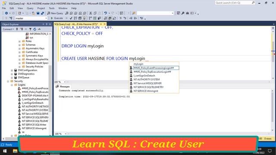Click the Decrease Indent icon

(x=131, y=18)
